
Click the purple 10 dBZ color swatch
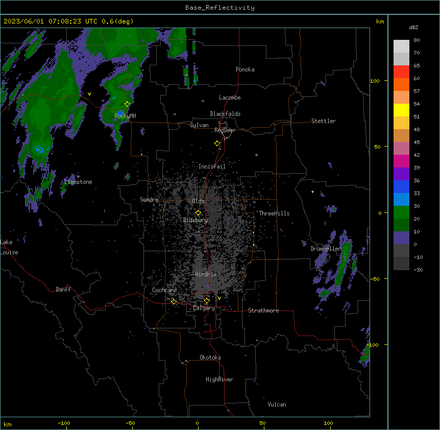pos(401,238)
